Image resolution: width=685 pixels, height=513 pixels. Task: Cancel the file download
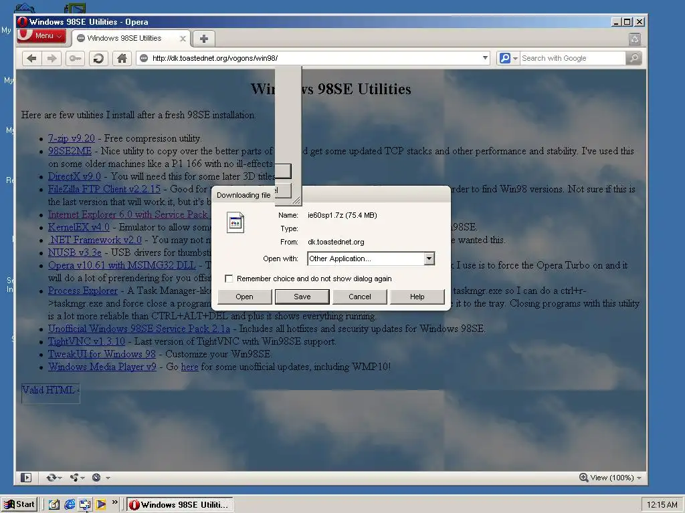click(x=359, y=297)
